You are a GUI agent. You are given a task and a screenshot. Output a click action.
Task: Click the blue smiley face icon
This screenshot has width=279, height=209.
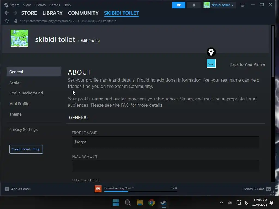point(211,63)
